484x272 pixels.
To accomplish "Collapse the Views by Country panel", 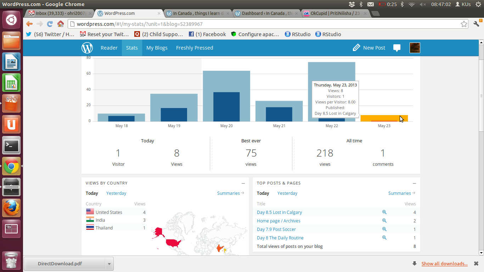I will pyautogui.click(x=243, y=183).
